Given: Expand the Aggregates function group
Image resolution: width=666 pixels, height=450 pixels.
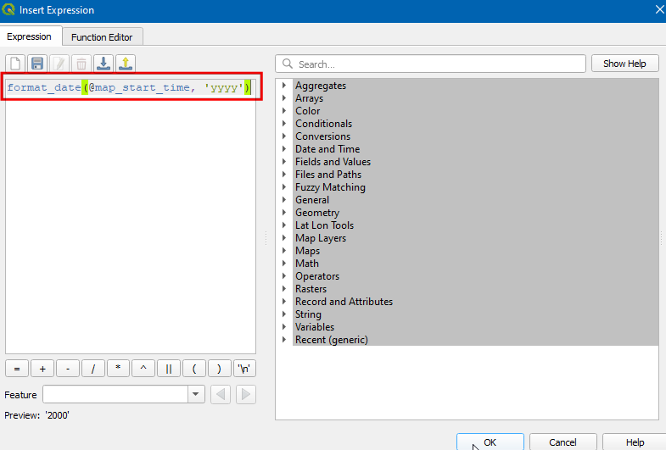Looking at the screenshot, I should 283,86.
